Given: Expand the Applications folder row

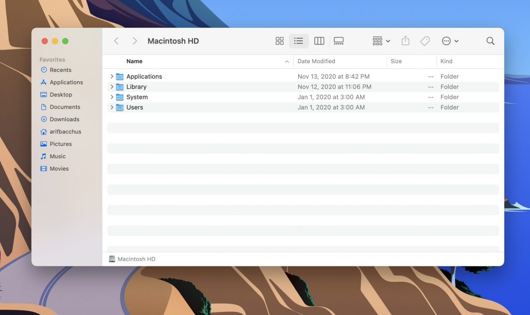Looking at the screenshot, I should point(112,77).
